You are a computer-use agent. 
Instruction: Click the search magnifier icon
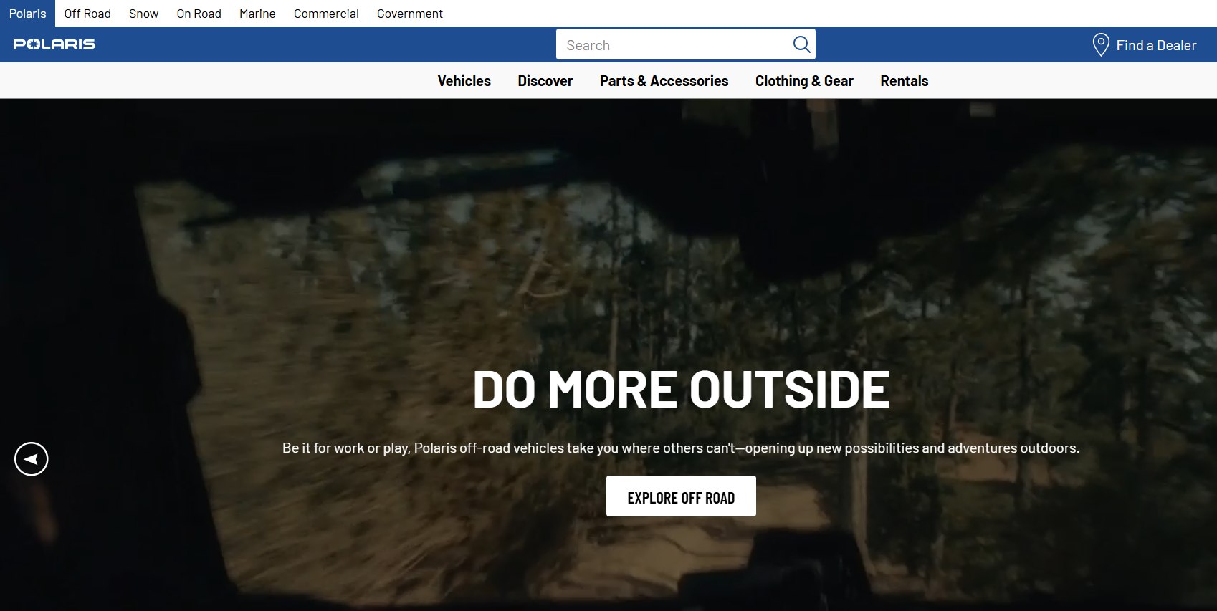(x=801, y=44)
